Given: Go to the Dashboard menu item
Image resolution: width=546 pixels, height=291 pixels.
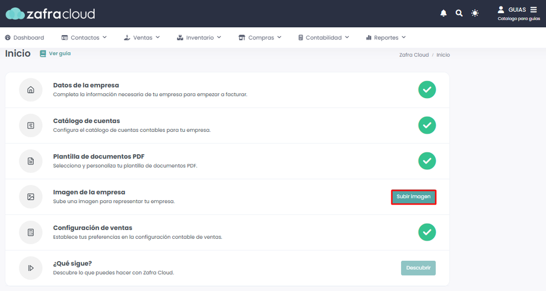Looking at the screenshot, I should click(x=24, y=37).
